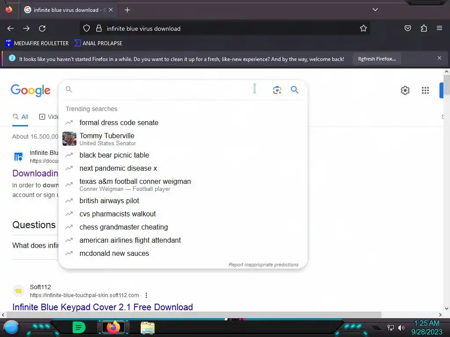Screen dimensions: 450x337
Task: Open the green notes app in taskbar
Action: (x=79, y=327)
